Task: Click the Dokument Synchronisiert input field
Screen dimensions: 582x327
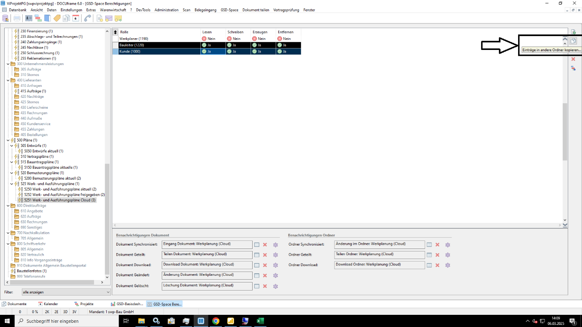Action: [207, 245]
